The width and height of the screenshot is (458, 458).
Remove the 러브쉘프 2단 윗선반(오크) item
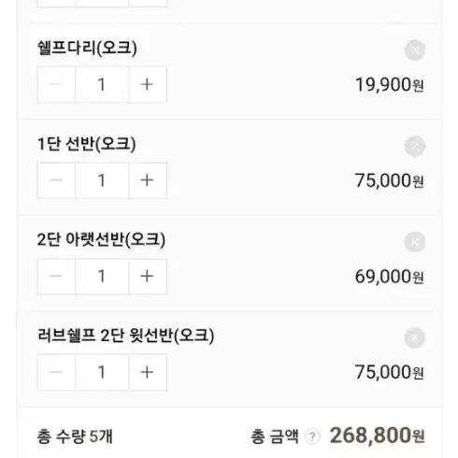(415, 338)
